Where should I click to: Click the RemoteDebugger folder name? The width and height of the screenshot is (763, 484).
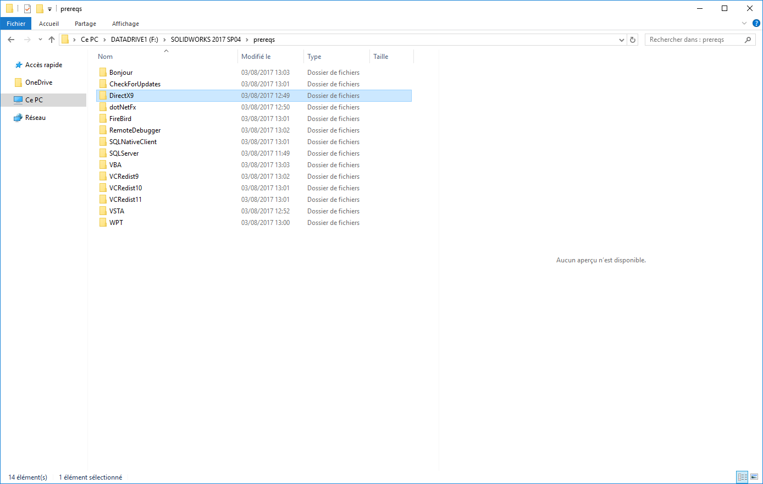[135, 130]
